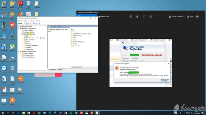The height and width of the screenshot is (115, 206).
Task: Open Firefox desktop shortcut
Action: (x=20, y=14)
